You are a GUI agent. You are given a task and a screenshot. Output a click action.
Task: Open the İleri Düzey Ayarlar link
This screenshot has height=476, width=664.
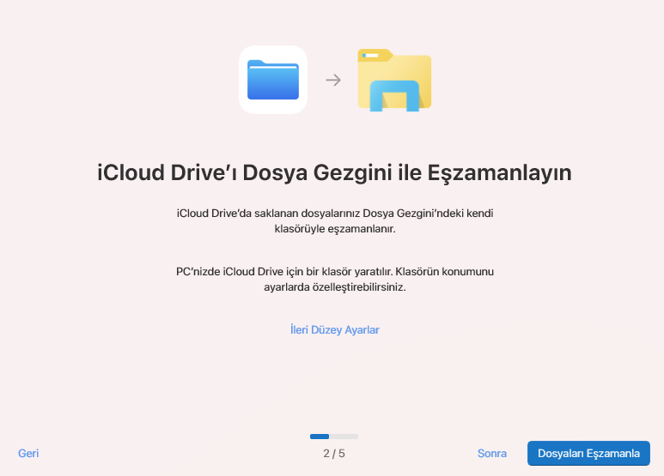(x=334, y=330)
